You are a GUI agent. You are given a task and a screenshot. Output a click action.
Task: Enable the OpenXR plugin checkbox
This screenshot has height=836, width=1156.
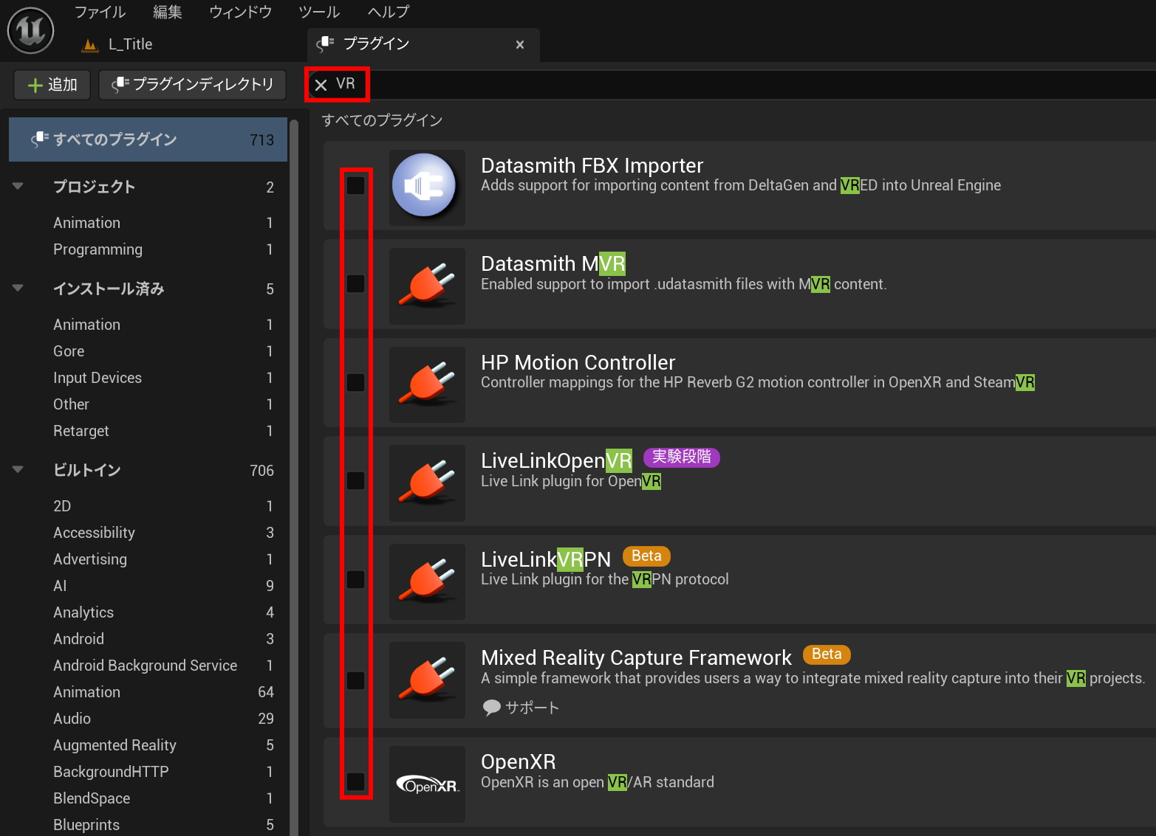pos(356,781)
